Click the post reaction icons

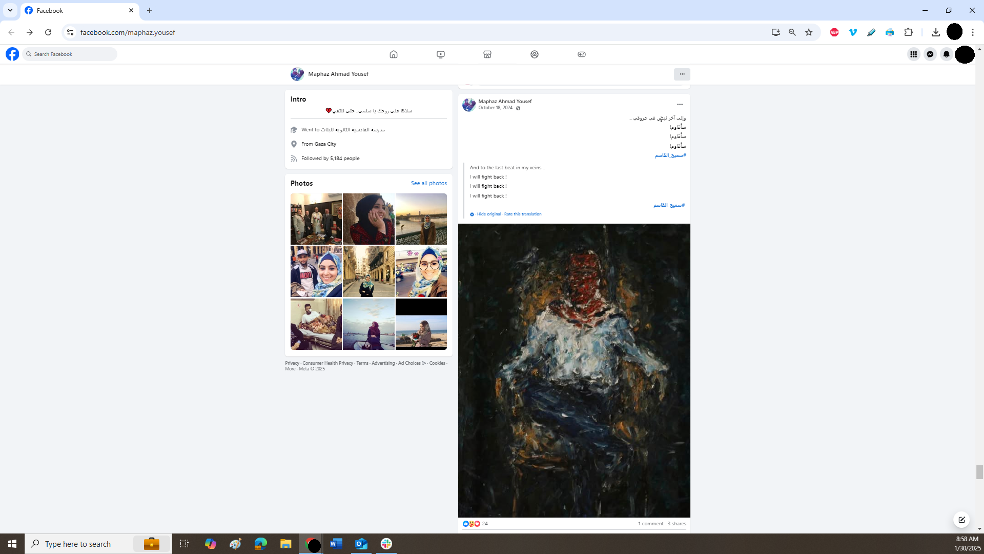471,524
